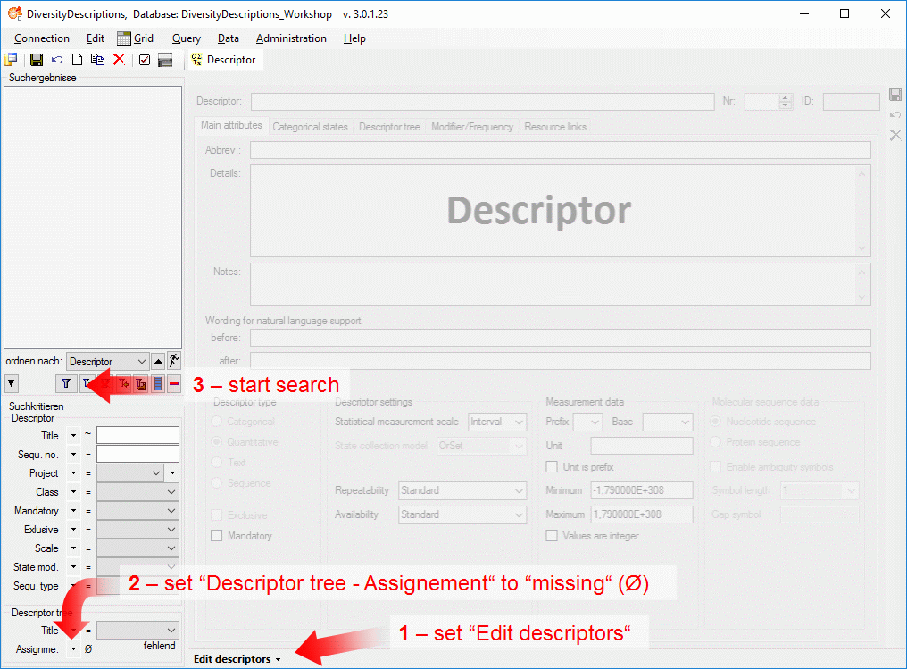
Task: Click the Abbrev. input field
Action: click(x=561, y=150)
